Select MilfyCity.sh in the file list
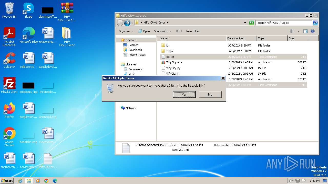Image resolution: width=328 pixels, height=184 pixels. pos(233,74)
